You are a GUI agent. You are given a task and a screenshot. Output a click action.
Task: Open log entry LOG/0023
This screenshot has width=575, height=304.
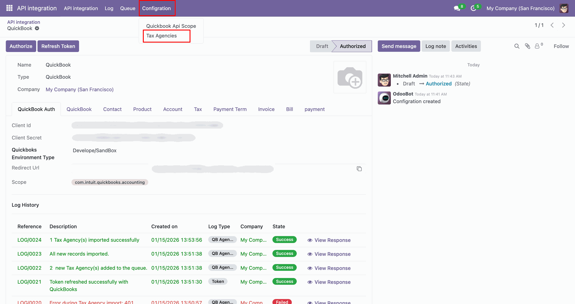pos(29,254)
